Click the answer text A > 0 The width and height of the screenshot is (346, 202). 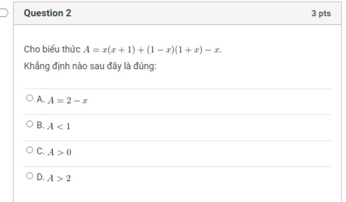point(59,152)
